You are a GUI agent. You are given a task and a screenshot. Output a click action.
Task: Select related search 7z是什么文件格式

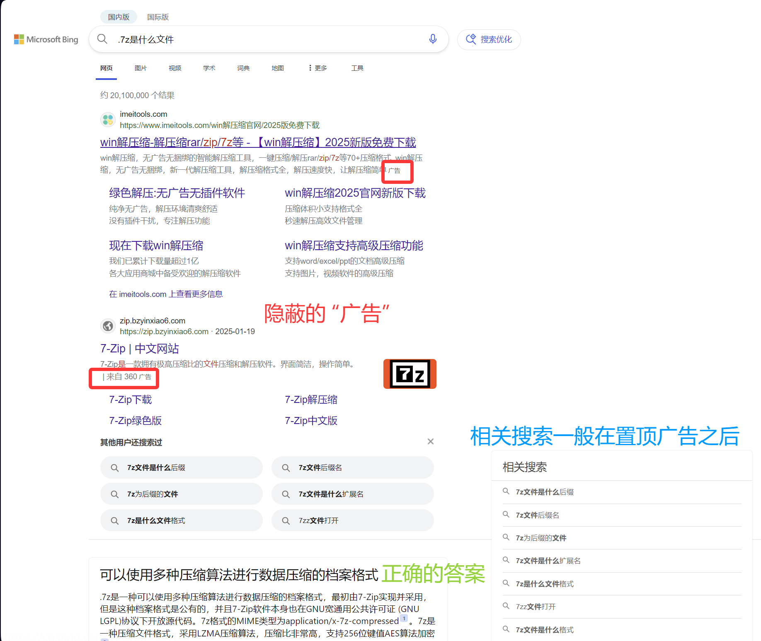coord(544,584)
